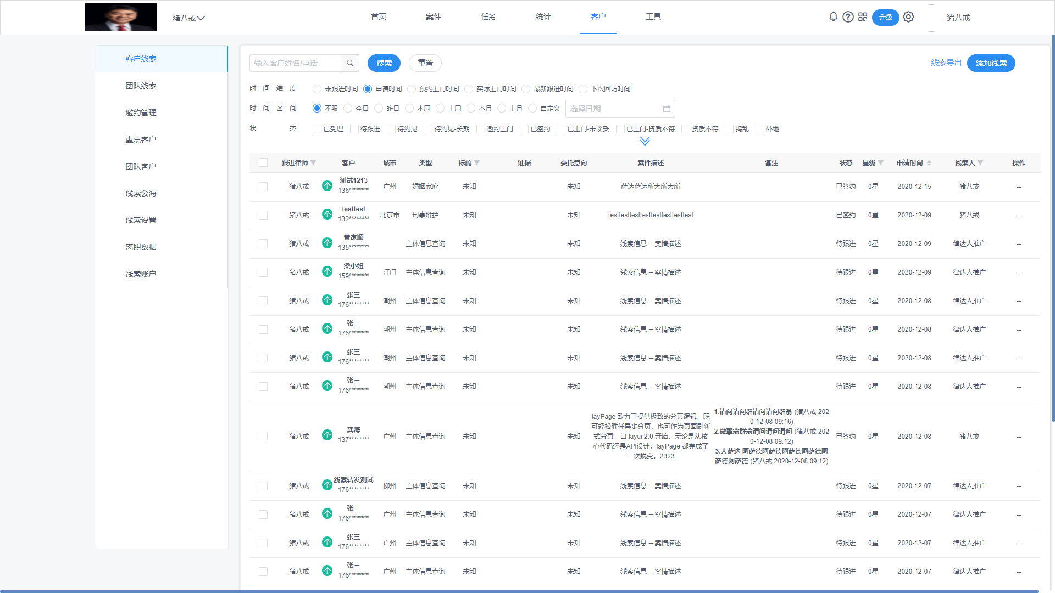
Task: Click green arrow icon in 测试1213 row
Action: tap(327, 186)
